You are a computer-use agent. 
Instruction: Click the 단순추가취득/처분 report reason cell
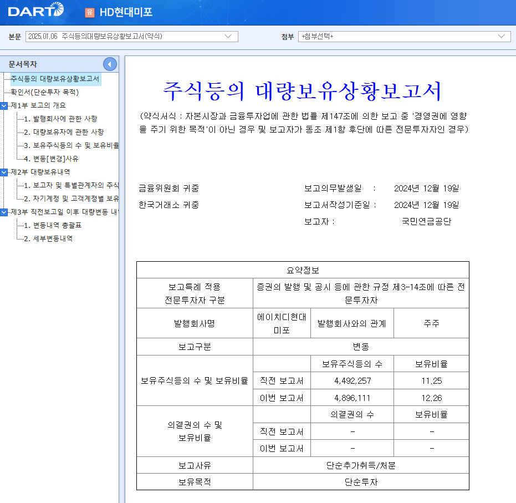tap(361, 465)
